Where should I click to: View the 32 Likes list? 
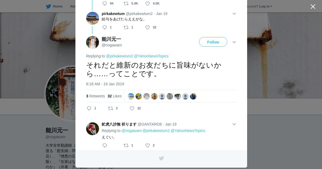pyautogui.click(x=115, y=96)
